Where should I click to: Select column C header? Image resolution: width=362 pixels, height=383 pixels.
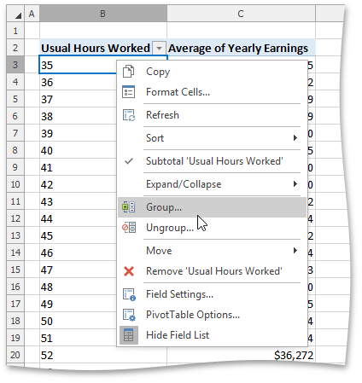click(241, 14)
